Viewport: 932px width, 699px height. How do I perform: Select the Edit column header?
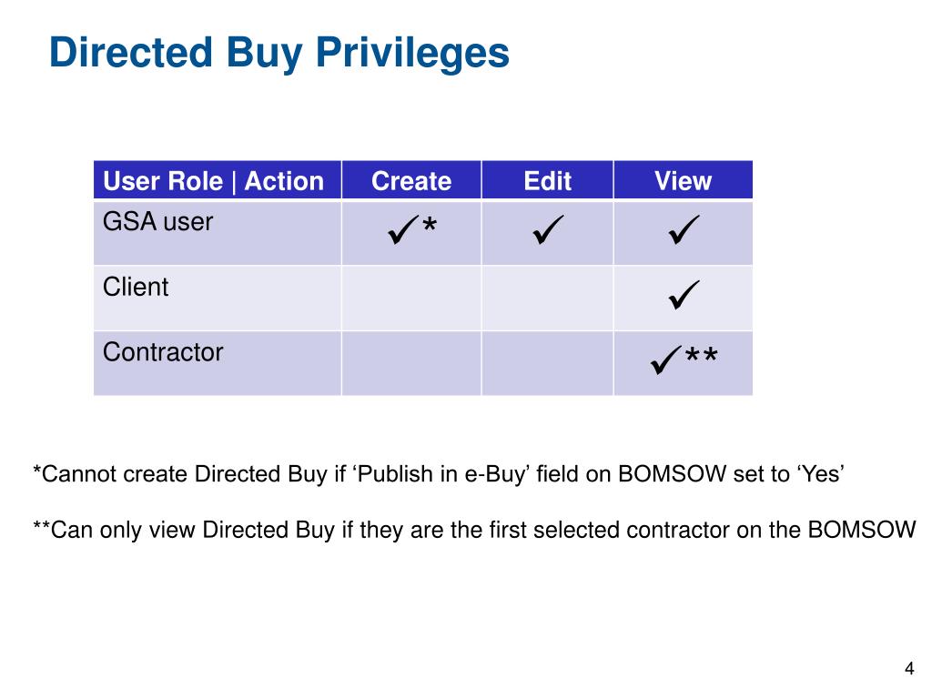pos(547,180)
